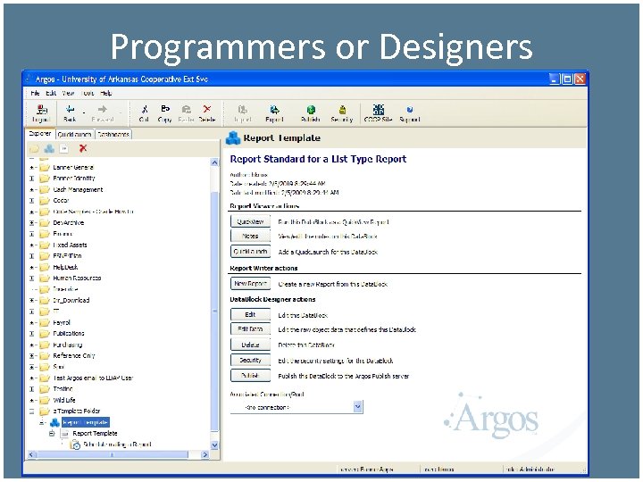Click the scheduled report clock icon in tree
The height and width of the screenshot is (482, 643).
click(x=75, y=445)
